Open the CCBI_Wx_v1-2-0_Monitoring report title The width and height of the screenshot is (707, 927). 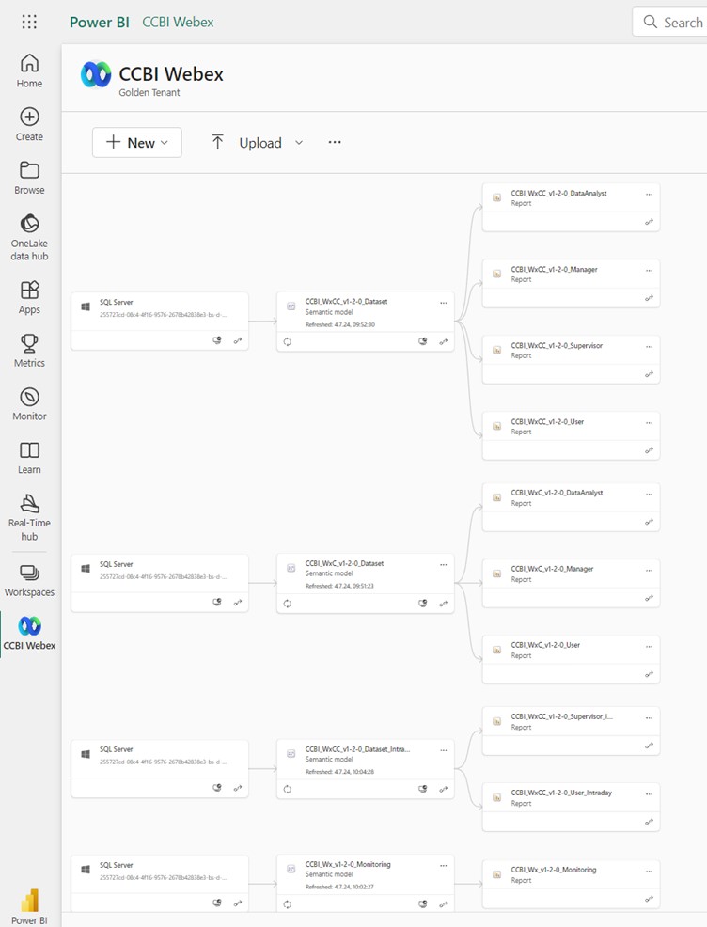[554, 870]
